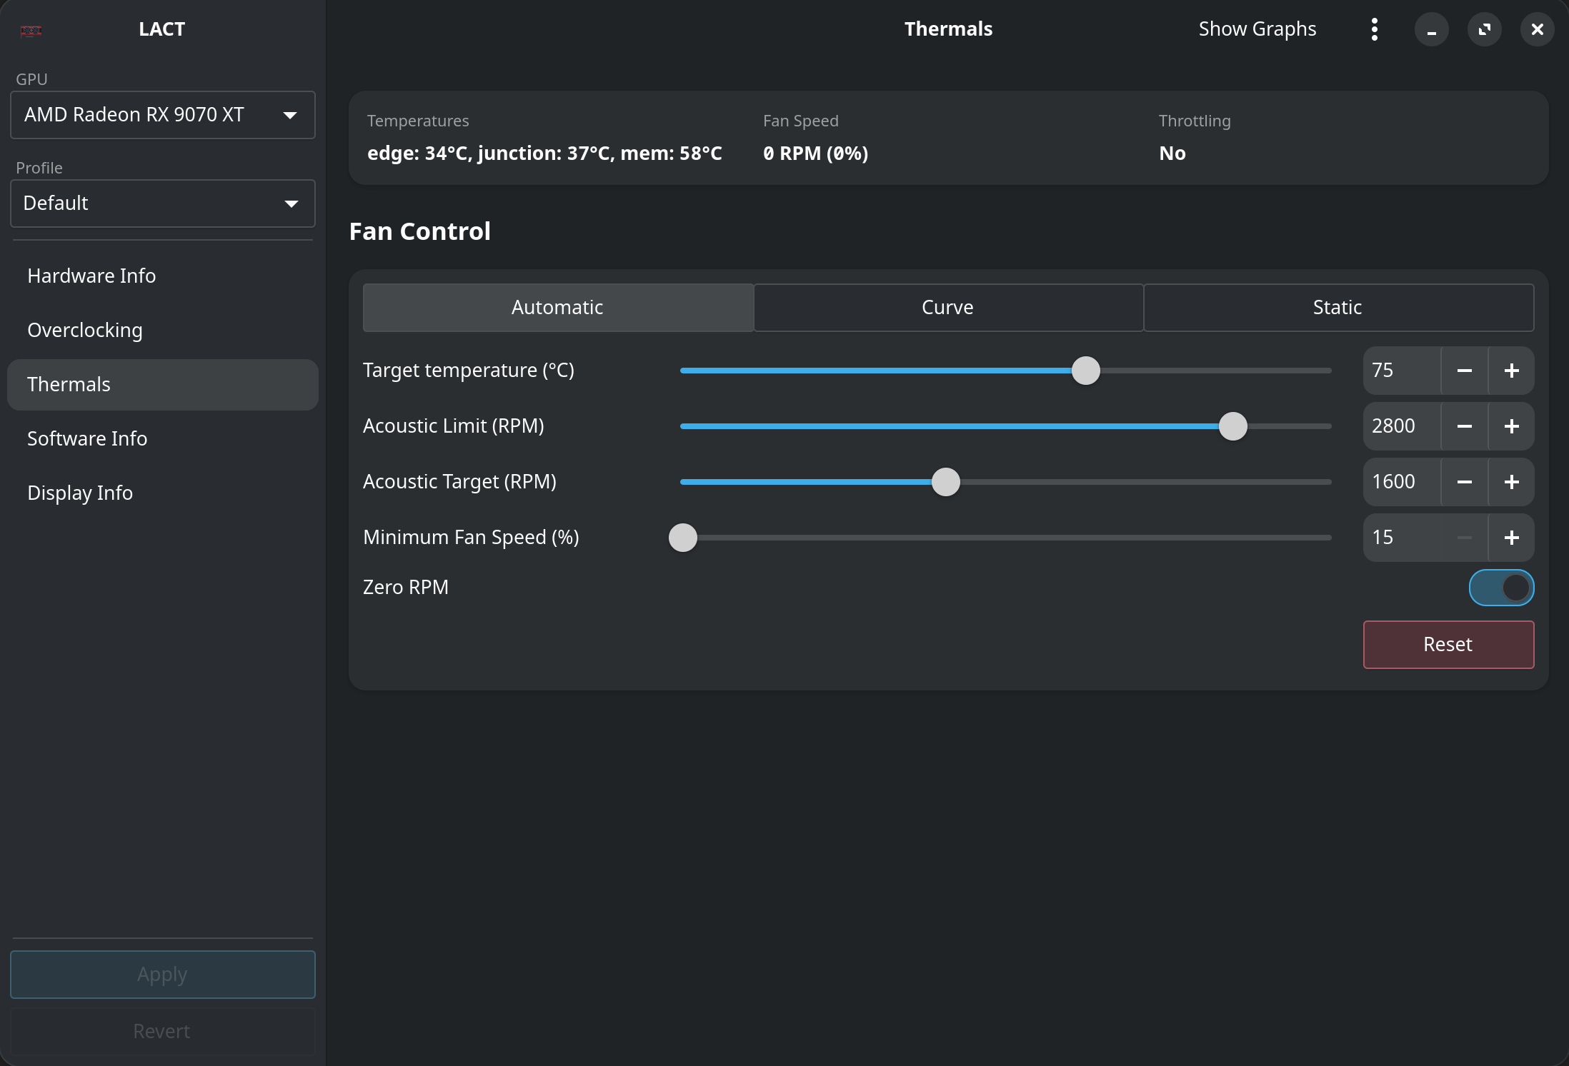Click the Throttling status value No
This screenshot has width=1569, height=1066.
pos(1172,154)
